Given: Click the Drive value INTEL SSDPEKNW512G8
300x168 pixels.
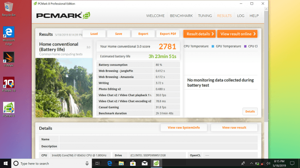Looking at the screenshot, I should coord(148,155).
